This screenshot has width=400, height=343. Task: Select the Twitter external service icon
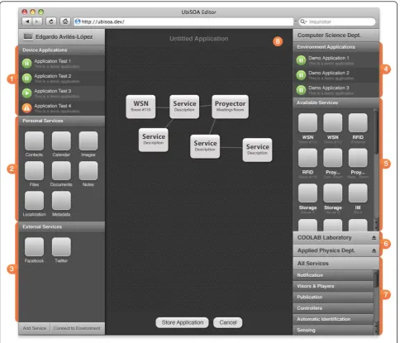[61, 247]
